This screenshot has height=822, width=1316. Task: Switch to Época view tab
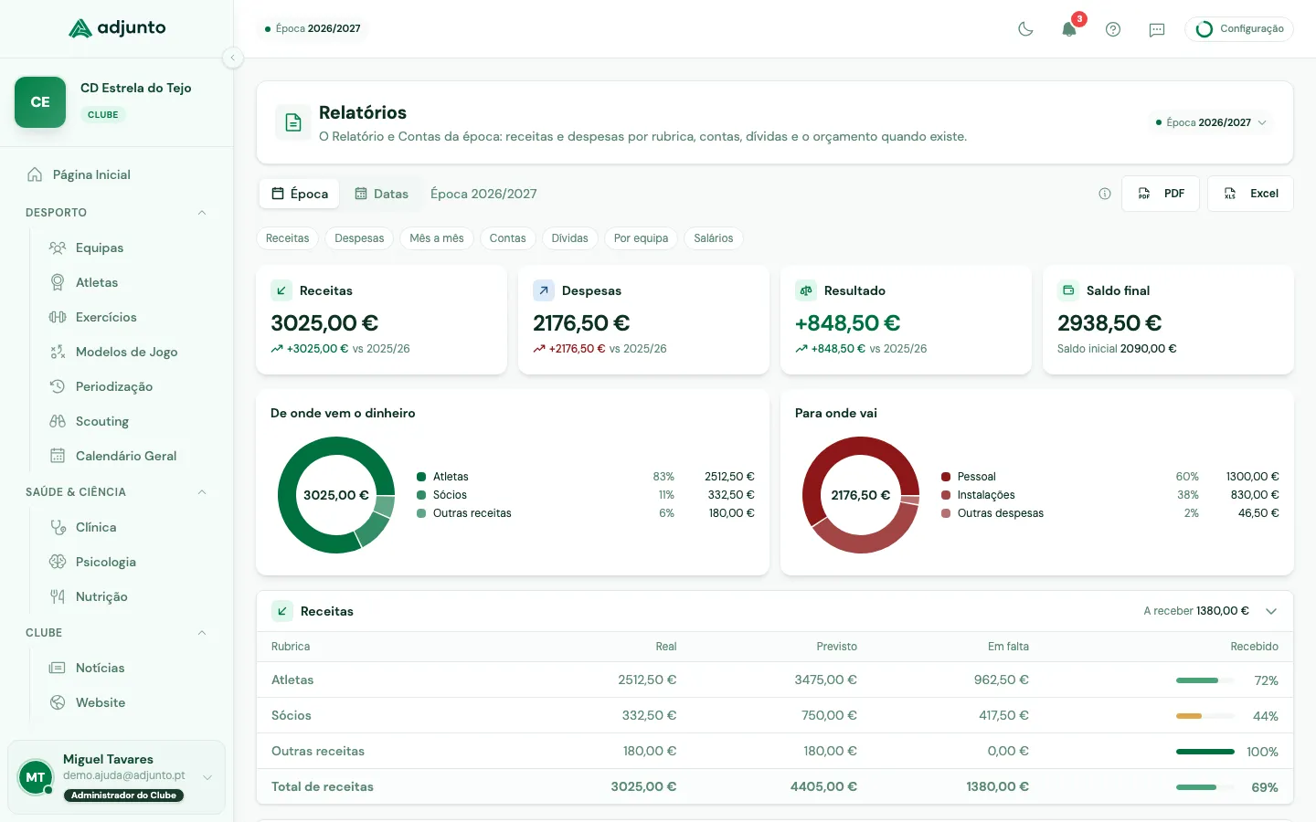[300, 194]
